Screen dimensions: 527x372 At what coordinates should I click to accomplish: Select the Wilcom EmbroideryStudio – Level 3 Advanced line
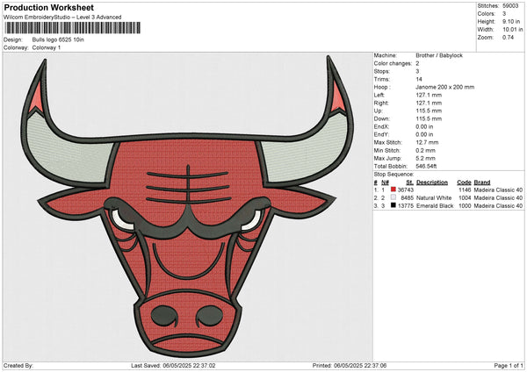[62, 18]
